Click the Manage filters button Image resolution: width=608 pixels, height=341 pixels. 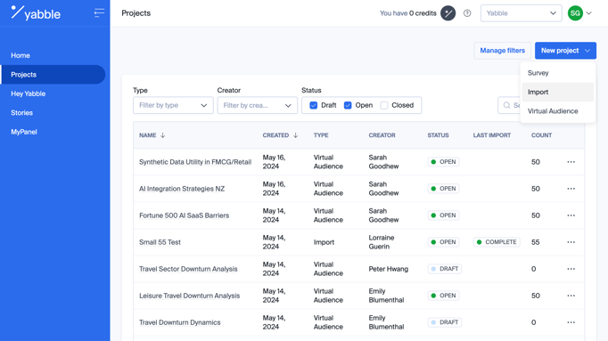502,51
